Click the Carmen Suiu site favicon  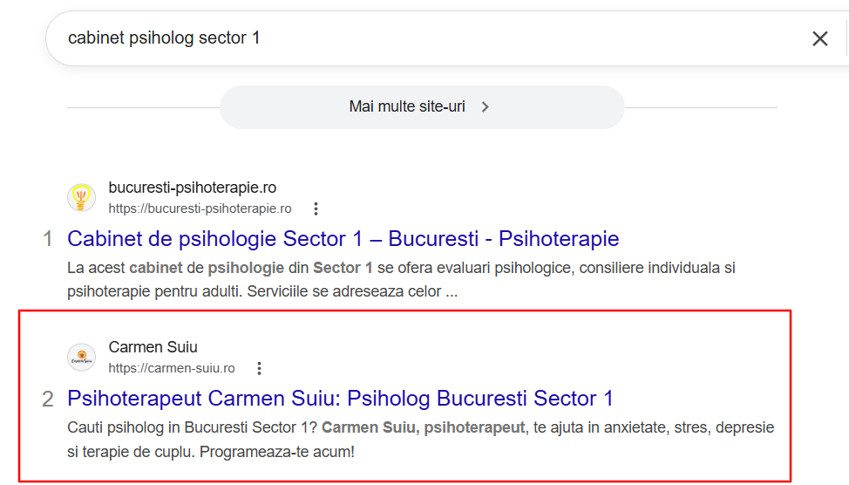pos(81,357)
